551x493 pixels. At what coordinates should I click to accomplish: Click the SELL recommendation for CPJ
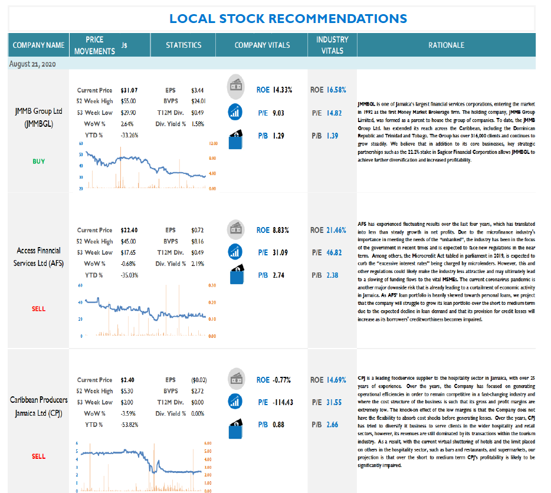pos(39,456)
